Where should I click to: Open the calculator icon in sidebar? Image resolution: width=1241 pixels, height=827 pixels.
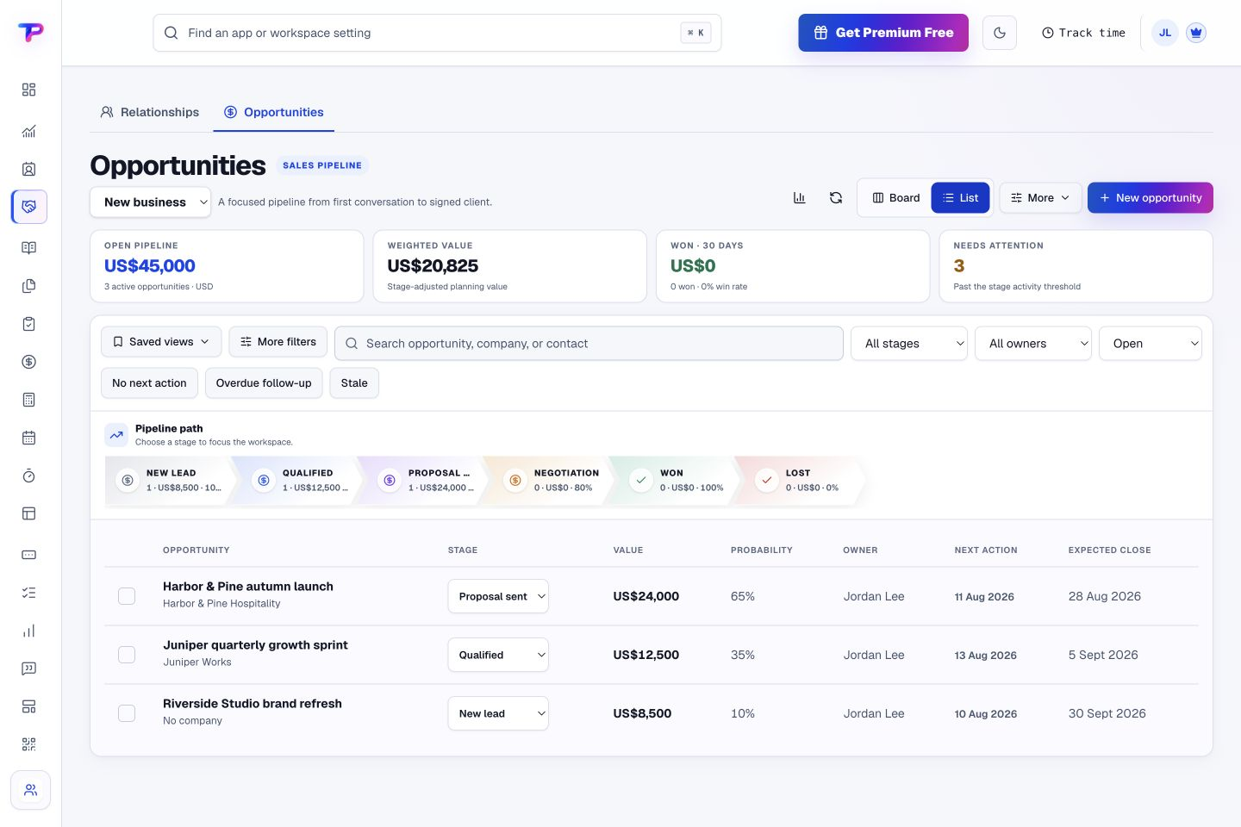coord(28,400)
